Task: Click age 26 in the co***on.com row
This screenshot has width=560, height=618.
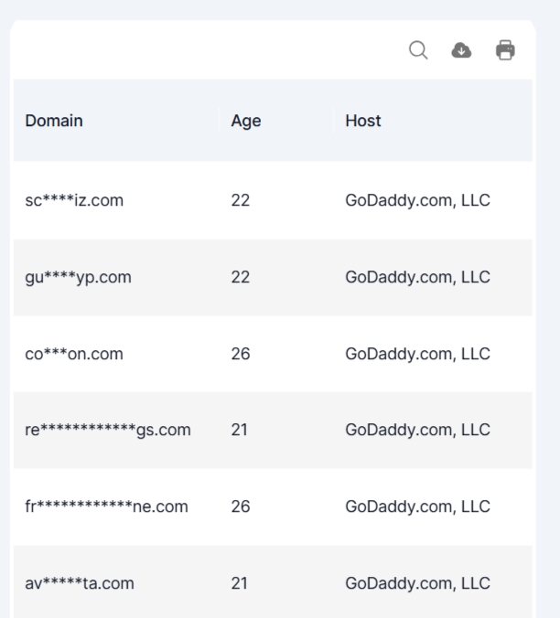Action: [241, 354]
